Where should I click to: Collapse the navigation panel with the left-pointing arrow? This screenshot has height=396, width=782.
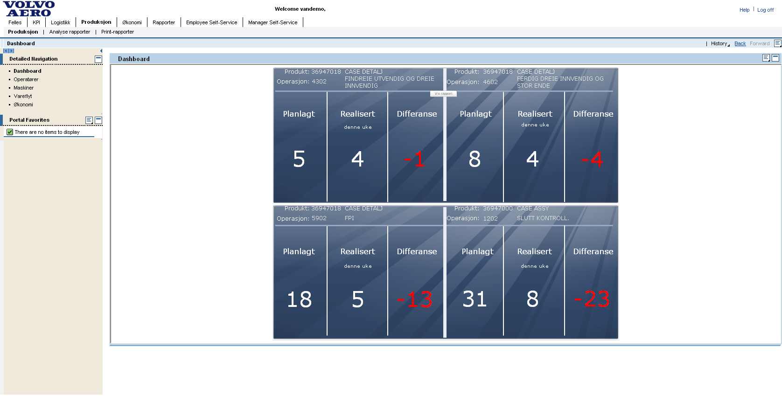[101, 51]
